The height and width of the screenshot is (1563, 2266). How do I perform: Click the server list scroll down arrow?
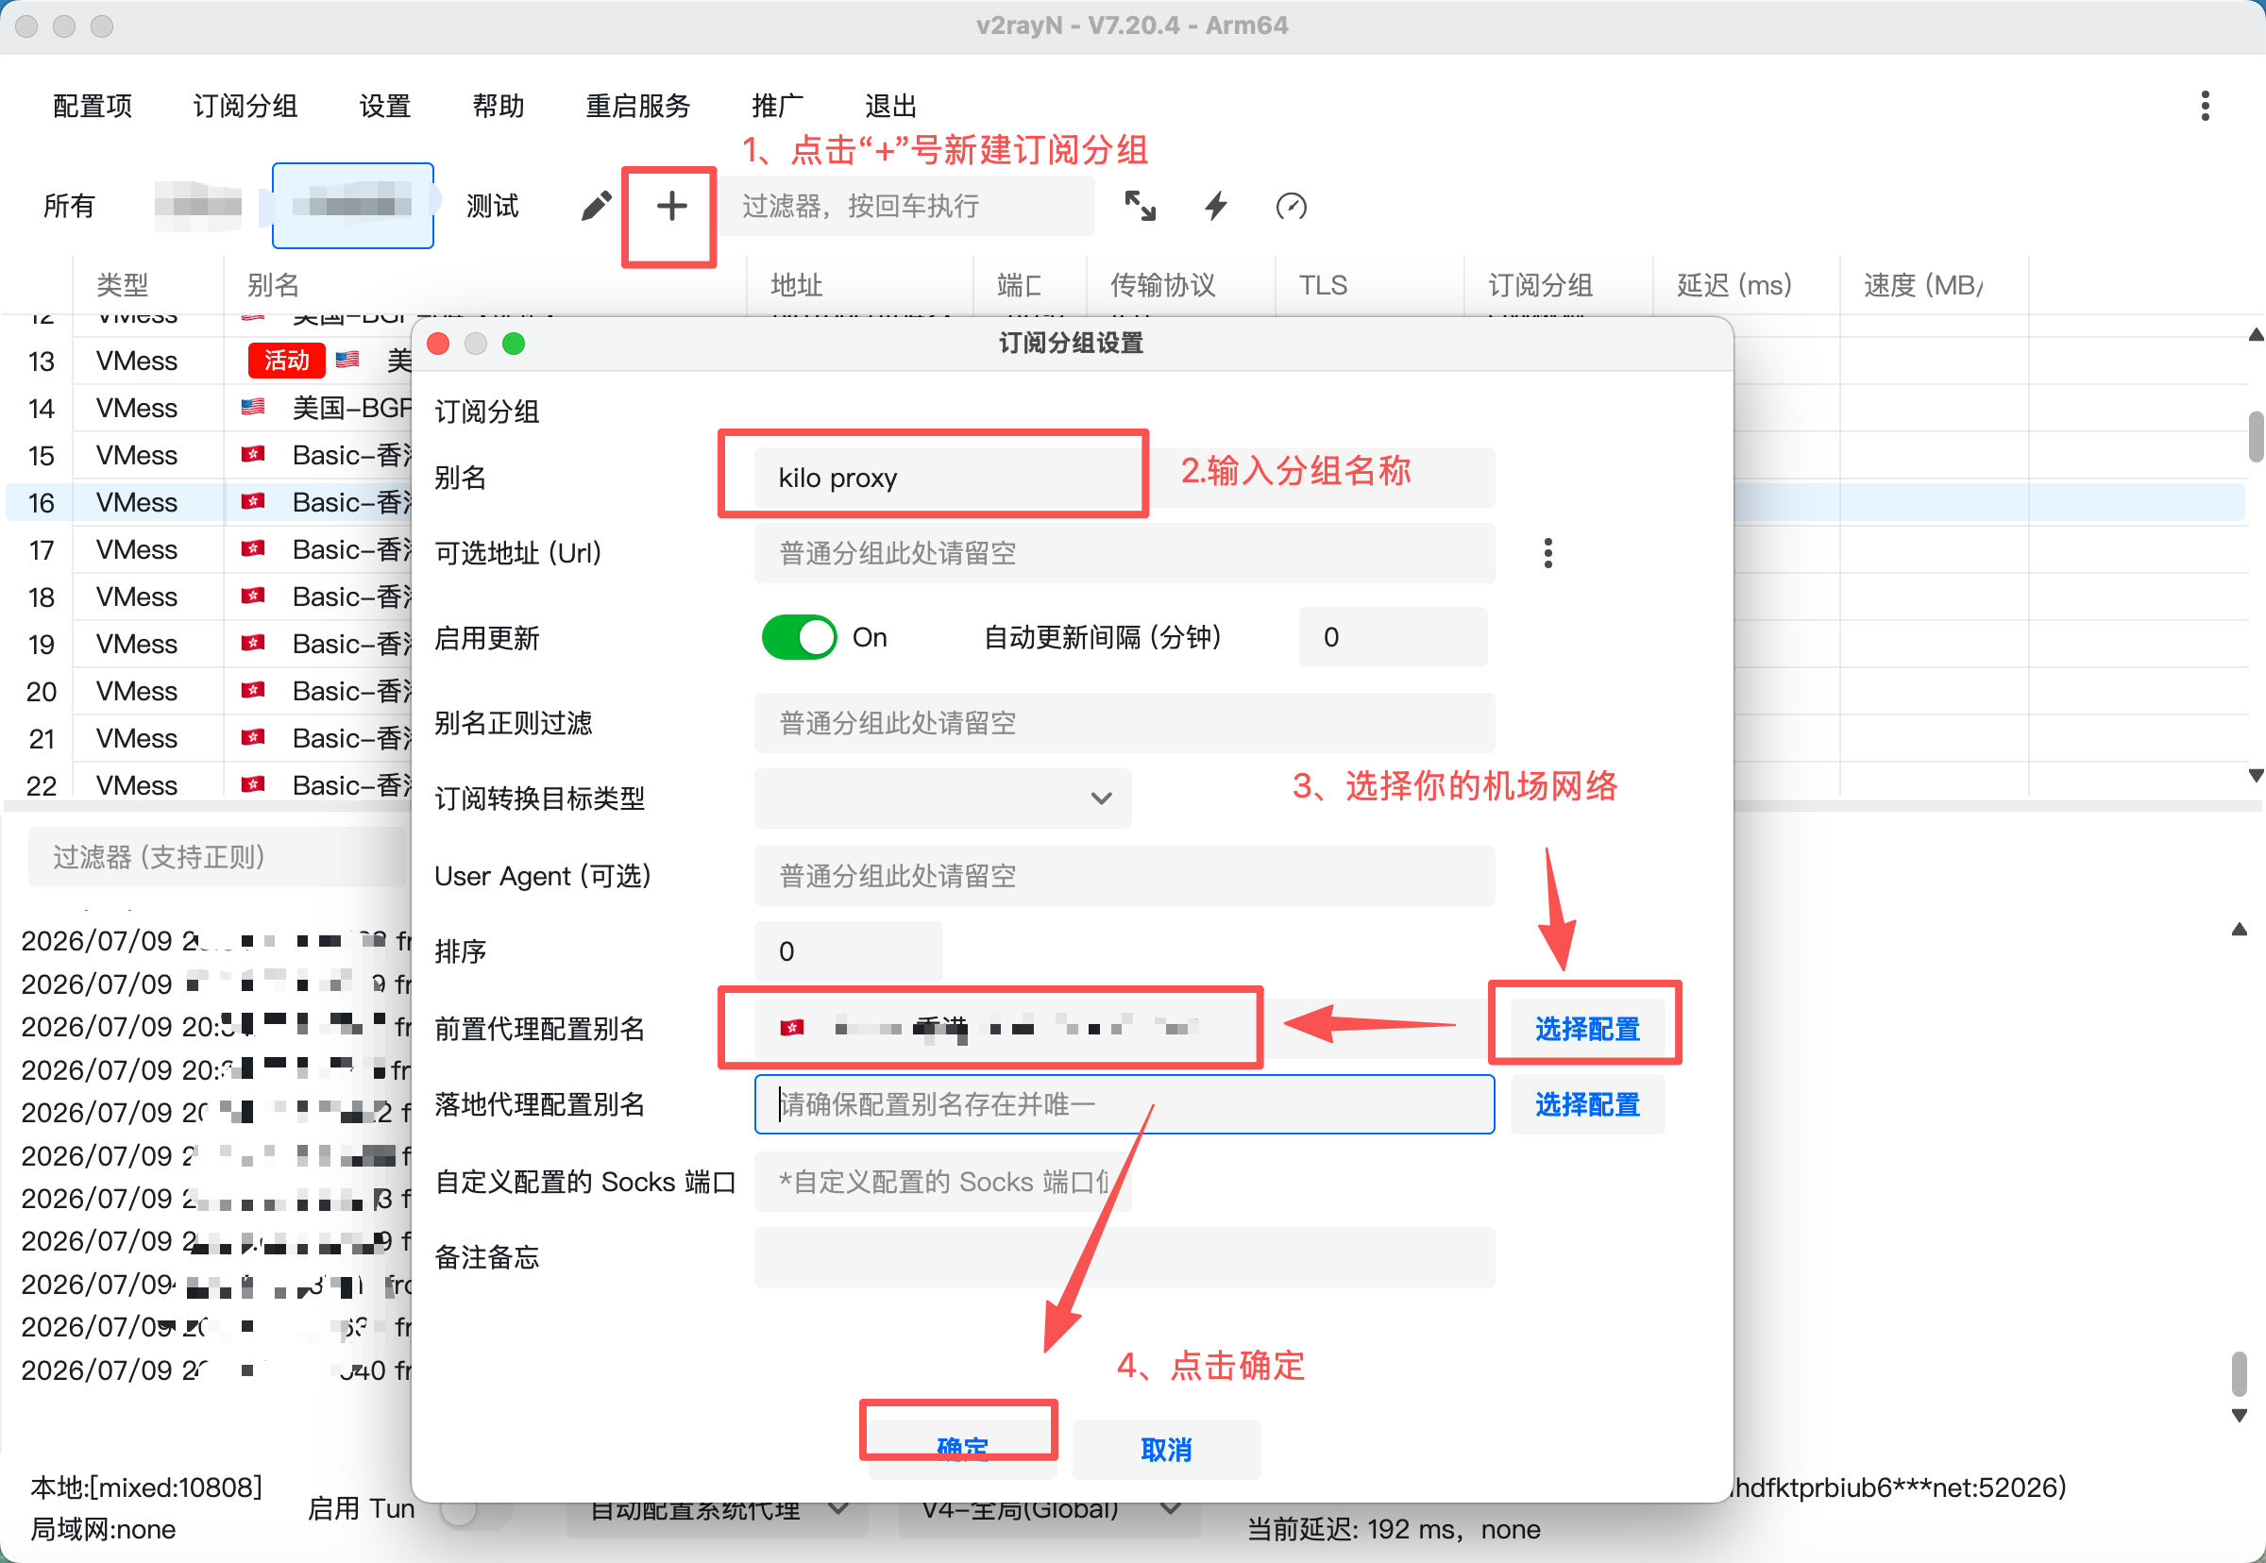coord(2257,776)
